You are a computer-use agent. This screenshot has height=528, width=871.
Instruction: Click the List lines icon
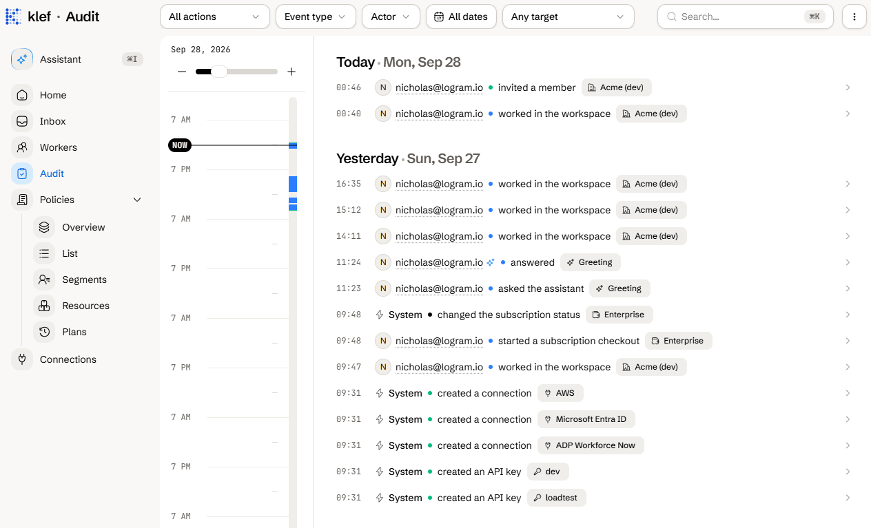click(x=44, y=253)
